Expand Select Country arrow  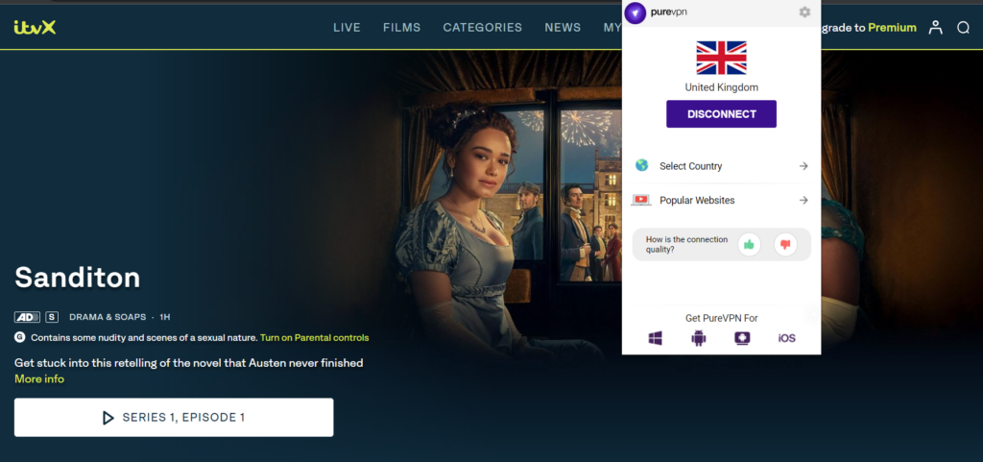[803, 166]
